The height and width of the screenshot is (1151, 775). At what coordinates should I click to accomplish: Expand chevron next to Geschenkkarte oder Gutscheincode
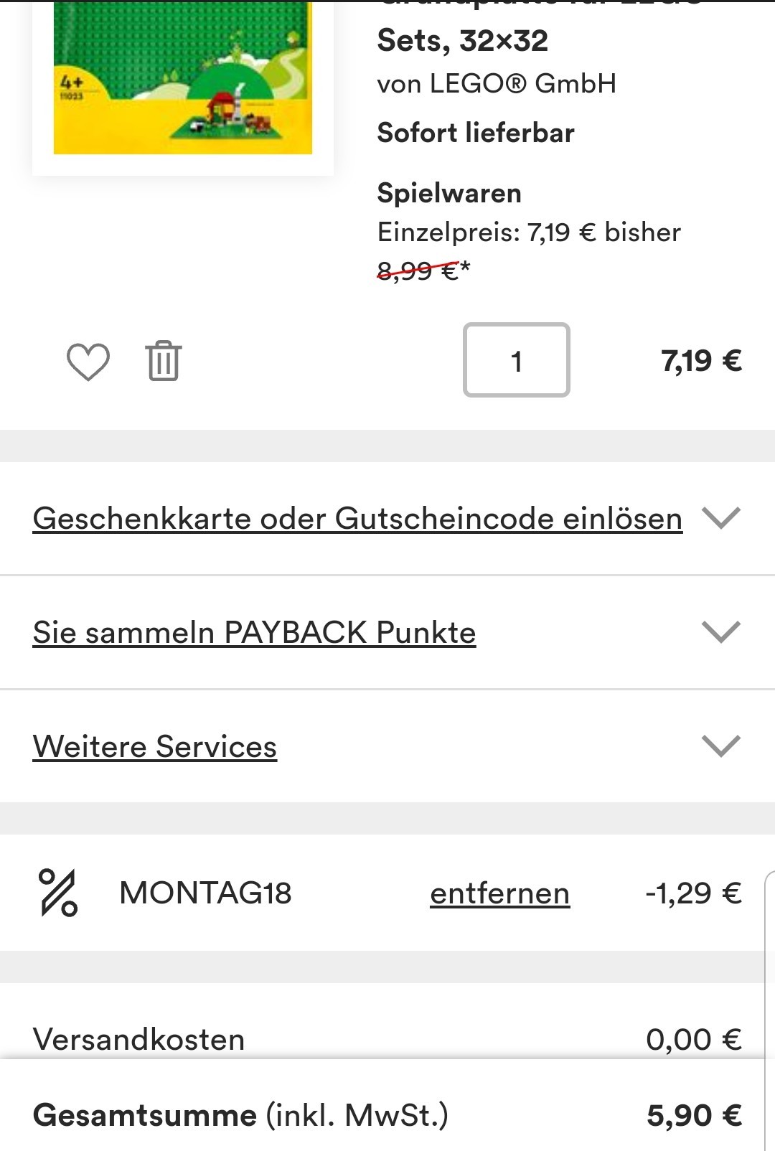pos(721,517)
